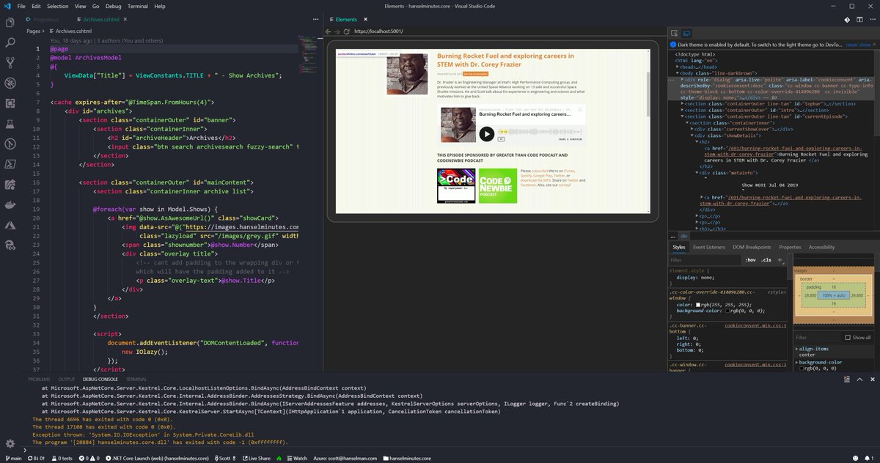Image resolution: width=880 pixels, height=463 pixels.
Task: Toggle the .cls class editor in Styles pane
Action: (766, 260)
